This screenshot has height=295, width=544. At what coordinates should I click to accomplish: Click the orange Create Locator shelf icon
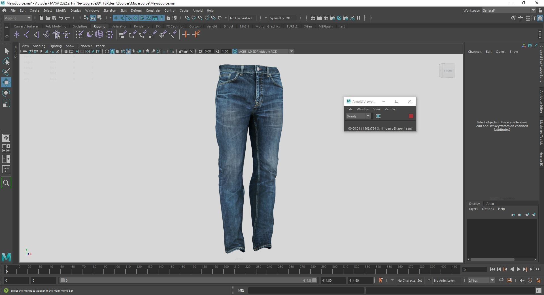[186, 35]
